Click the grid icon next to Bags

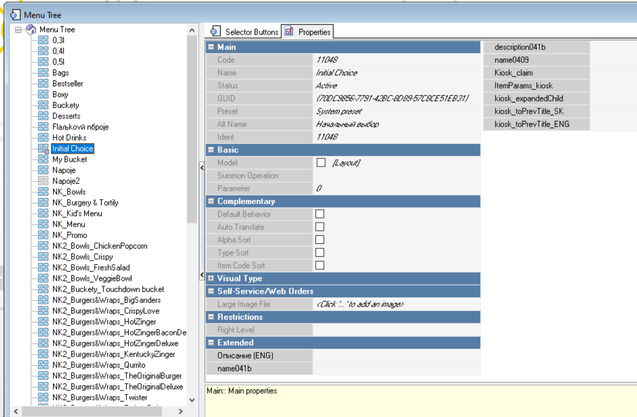pos(43,73)
